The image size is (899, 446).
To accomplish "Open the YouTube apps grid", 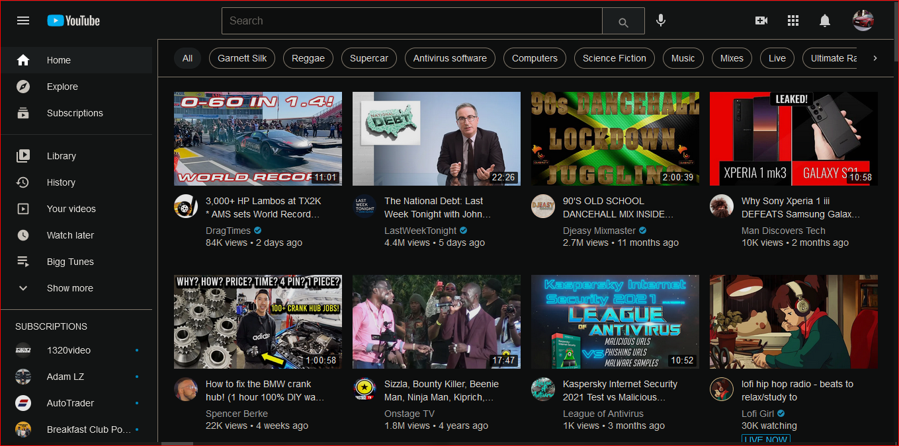I will pyautogui.click(x=793, y=20).
